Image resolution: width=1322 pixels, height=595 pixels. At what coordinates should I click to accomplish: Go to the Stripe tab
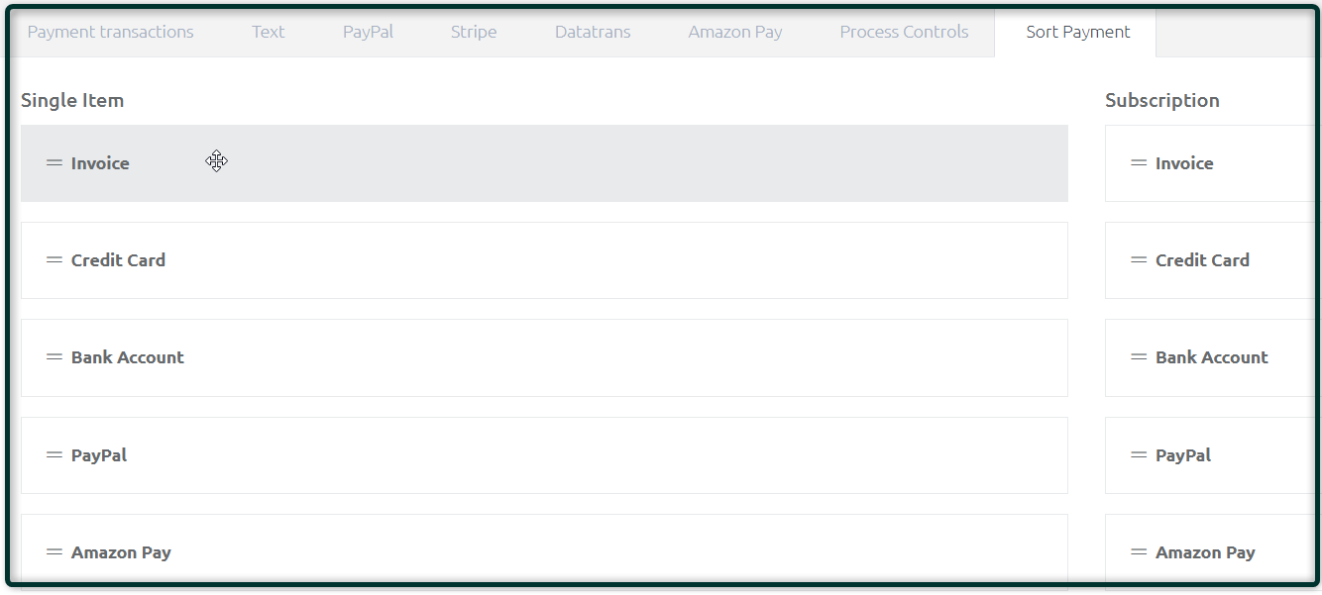[x=474, y=32]
